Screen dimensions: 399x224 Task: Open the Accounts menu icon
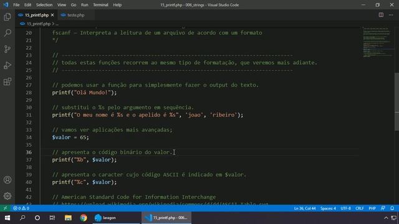[7, 180]
